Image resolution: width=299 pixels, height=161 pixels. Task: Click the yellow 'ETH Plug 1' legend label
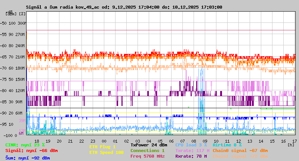point(102,147)
